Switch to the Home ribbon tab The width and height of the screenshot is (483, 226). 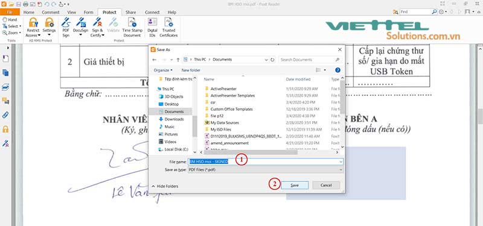coord(28,12)
